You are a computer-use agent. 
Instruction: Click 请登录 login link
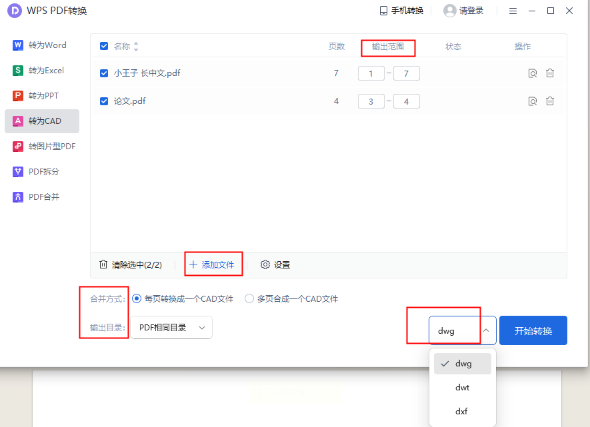click(471, 11)
